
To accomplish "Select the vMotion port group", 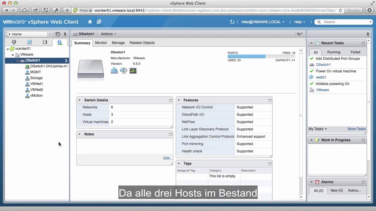I will [36, 96].
